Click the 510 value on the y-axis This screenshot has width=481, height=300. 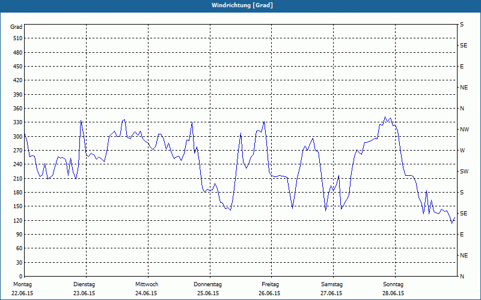[17, 38]
